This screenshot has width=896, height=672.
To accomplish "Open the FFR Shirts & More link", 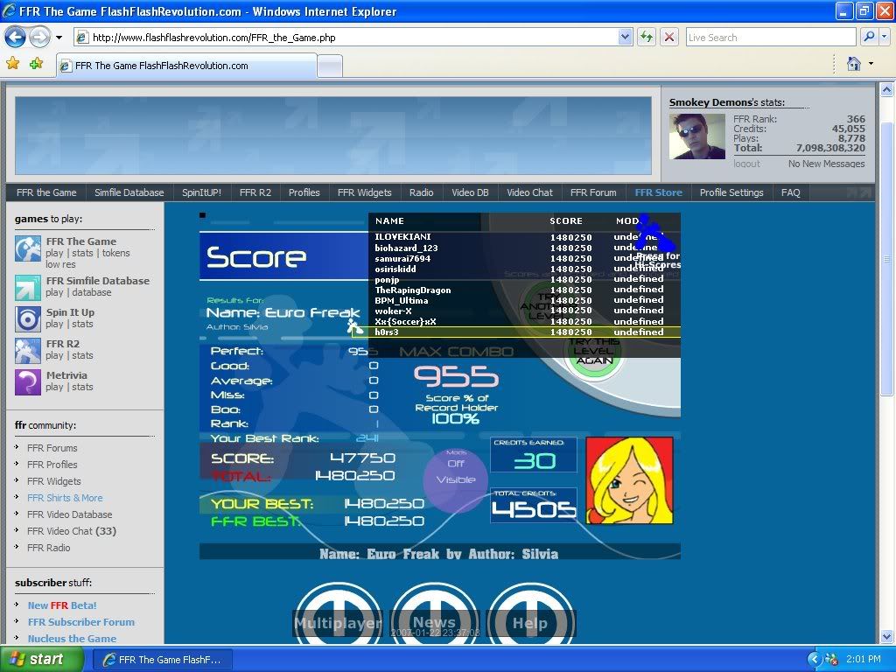I will click(64, 498).
